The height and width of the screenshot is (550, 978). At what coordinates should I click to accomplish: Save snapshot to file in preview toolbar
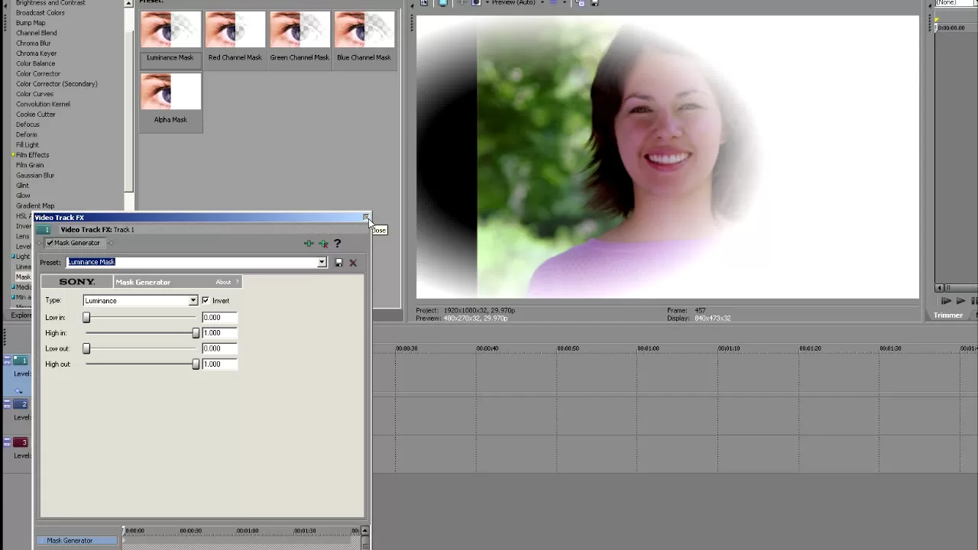[x=594, y=3]
